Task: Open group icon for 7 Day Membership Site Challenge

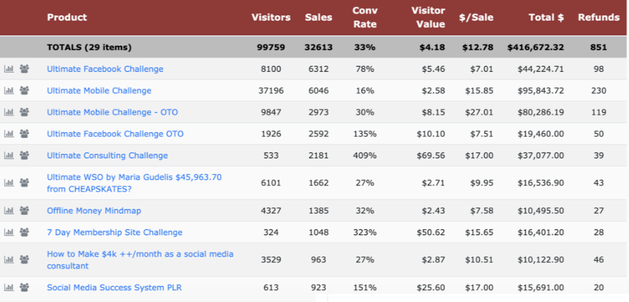Action: [x=24, y=232]
